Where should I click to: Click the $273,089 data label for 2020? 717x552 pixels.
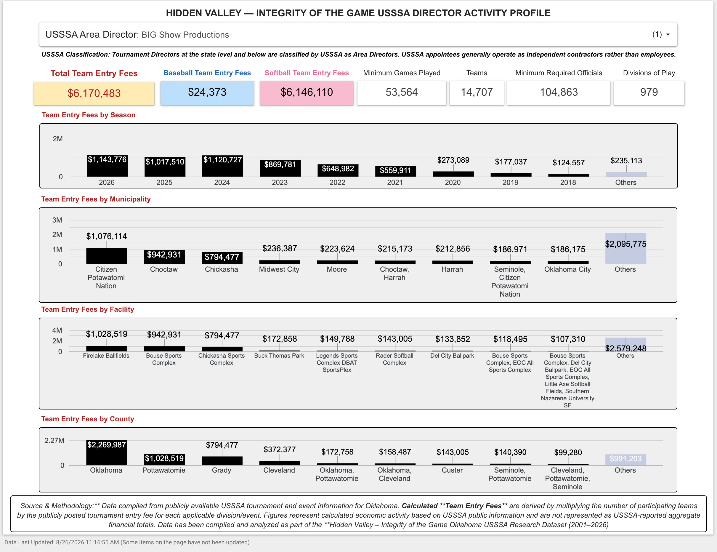click(x=453, y=160)
